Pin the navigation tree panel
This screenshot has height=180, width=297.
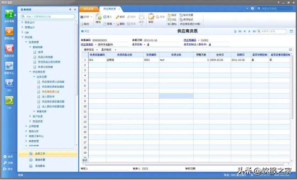70,9
